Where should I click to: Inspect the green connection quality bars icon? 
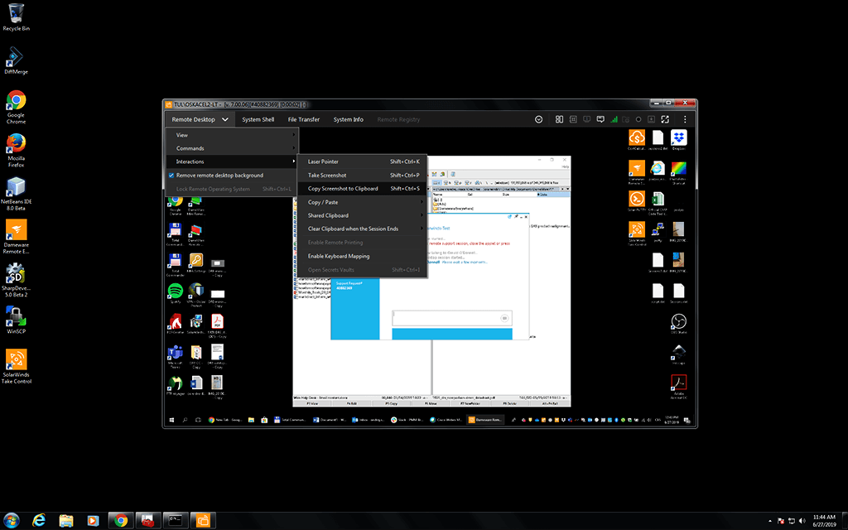coord(614,119)
